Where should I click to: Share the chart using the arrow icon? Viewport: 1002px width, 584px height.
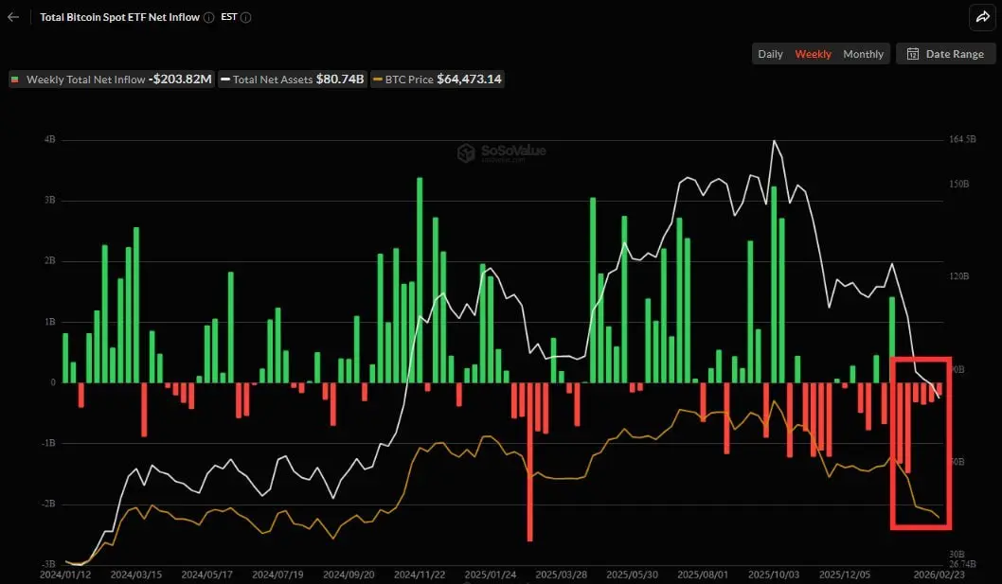[982, 18]
